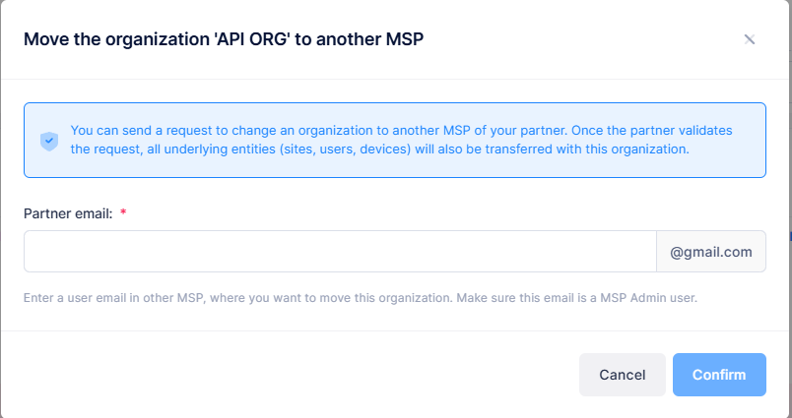
Task: Click the @gmail.com domain suffix box
Action: 710,252
